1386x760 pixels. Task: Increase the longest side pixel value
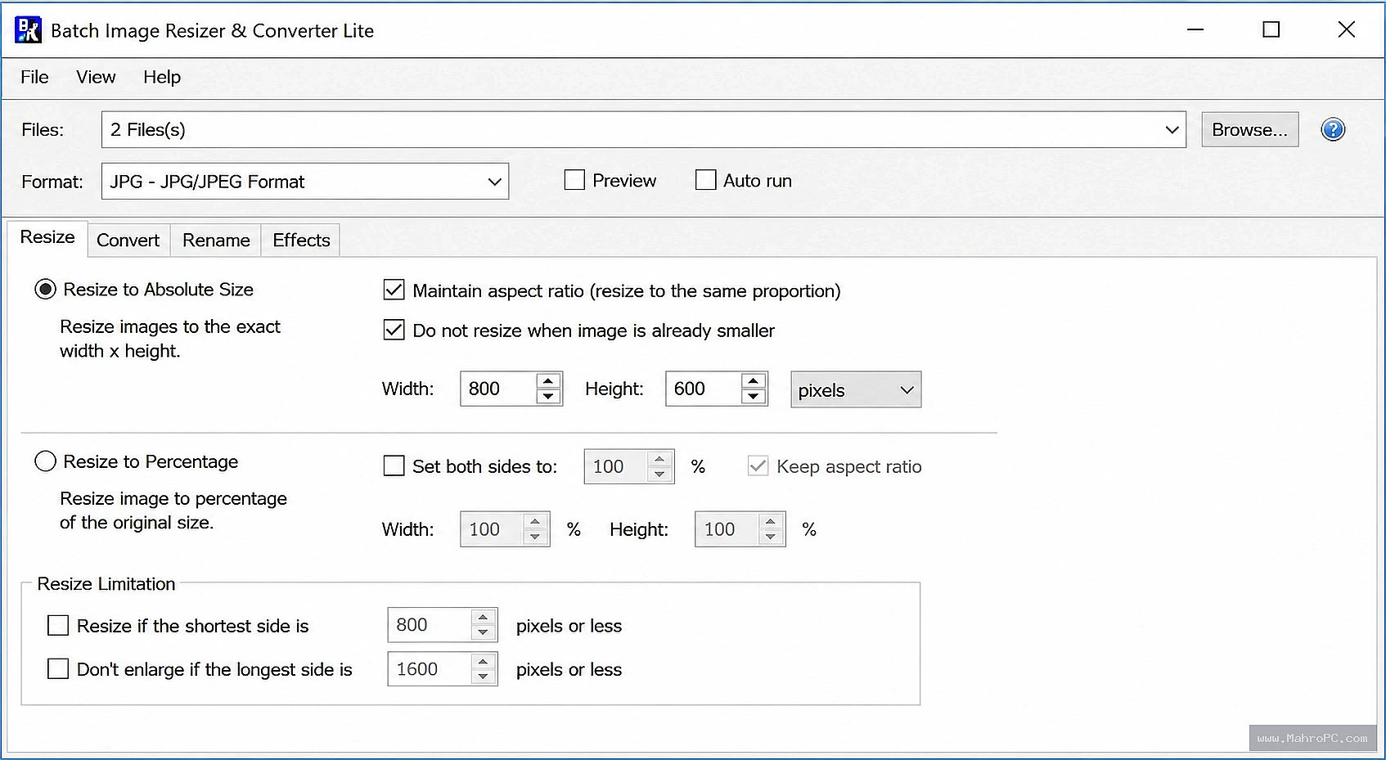coord(484,661)
